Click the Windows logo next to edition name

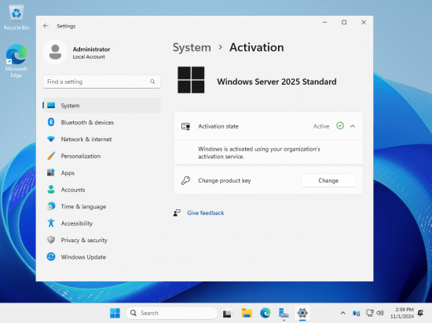tap(191, 80)
